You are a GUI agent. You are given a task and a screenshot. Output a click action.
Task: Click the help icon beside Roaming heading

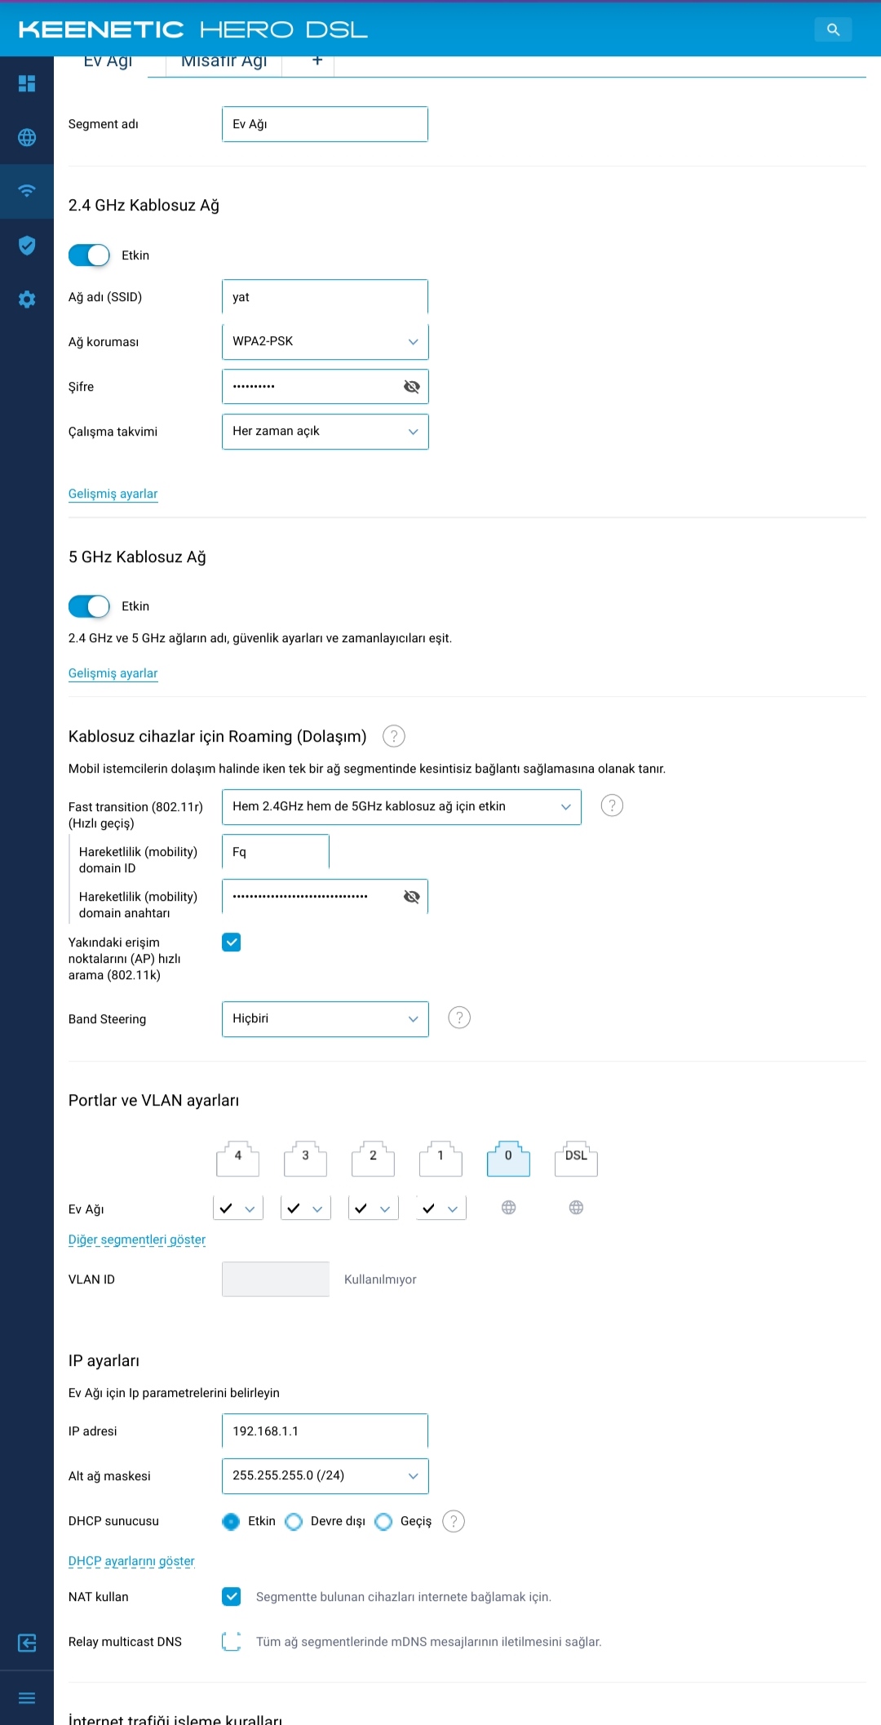394,736
